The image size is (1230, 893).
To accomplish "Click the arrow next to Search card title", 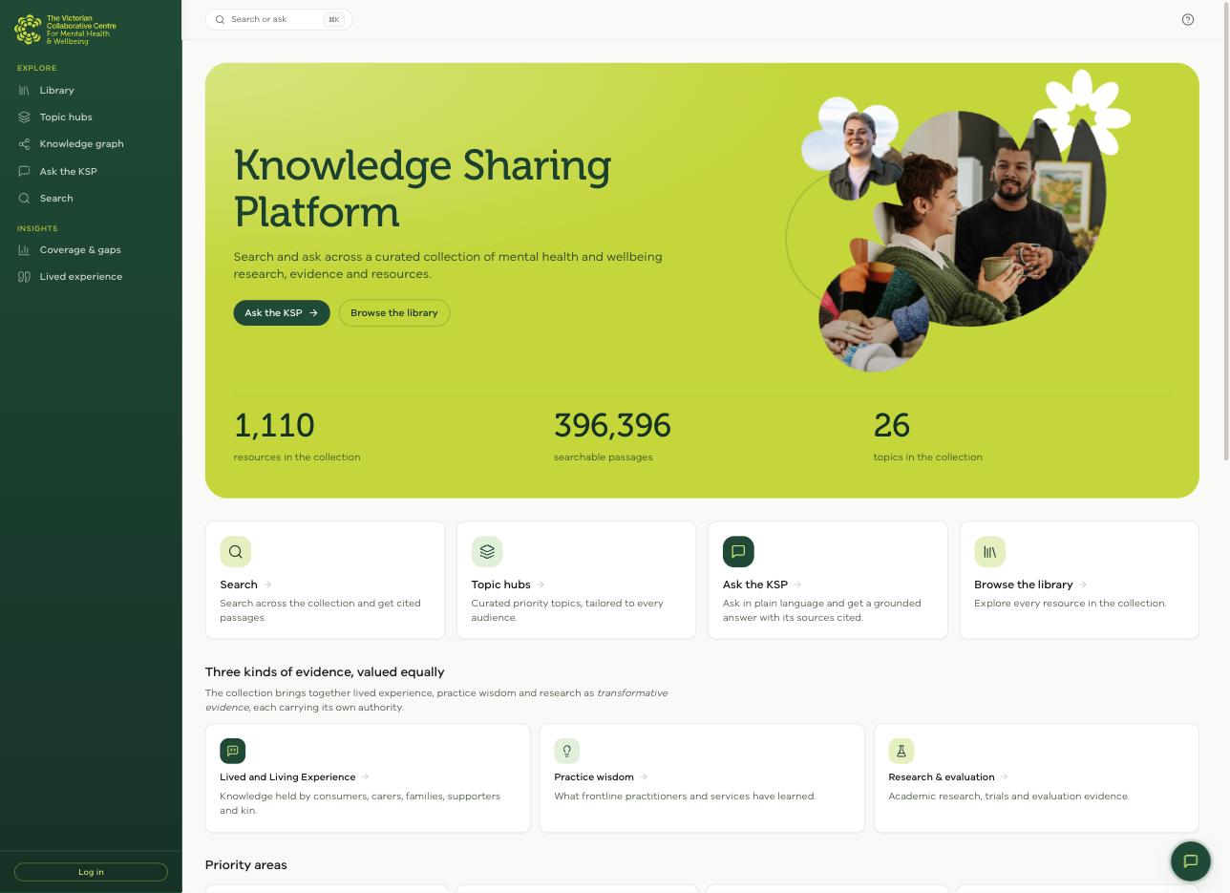I will pos(267,585).
